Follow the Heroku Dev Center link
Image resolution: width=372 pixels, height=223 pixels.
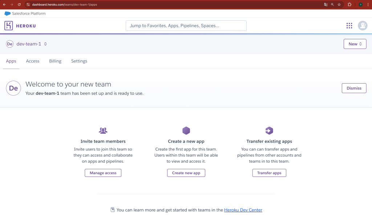tap(243, 210)
